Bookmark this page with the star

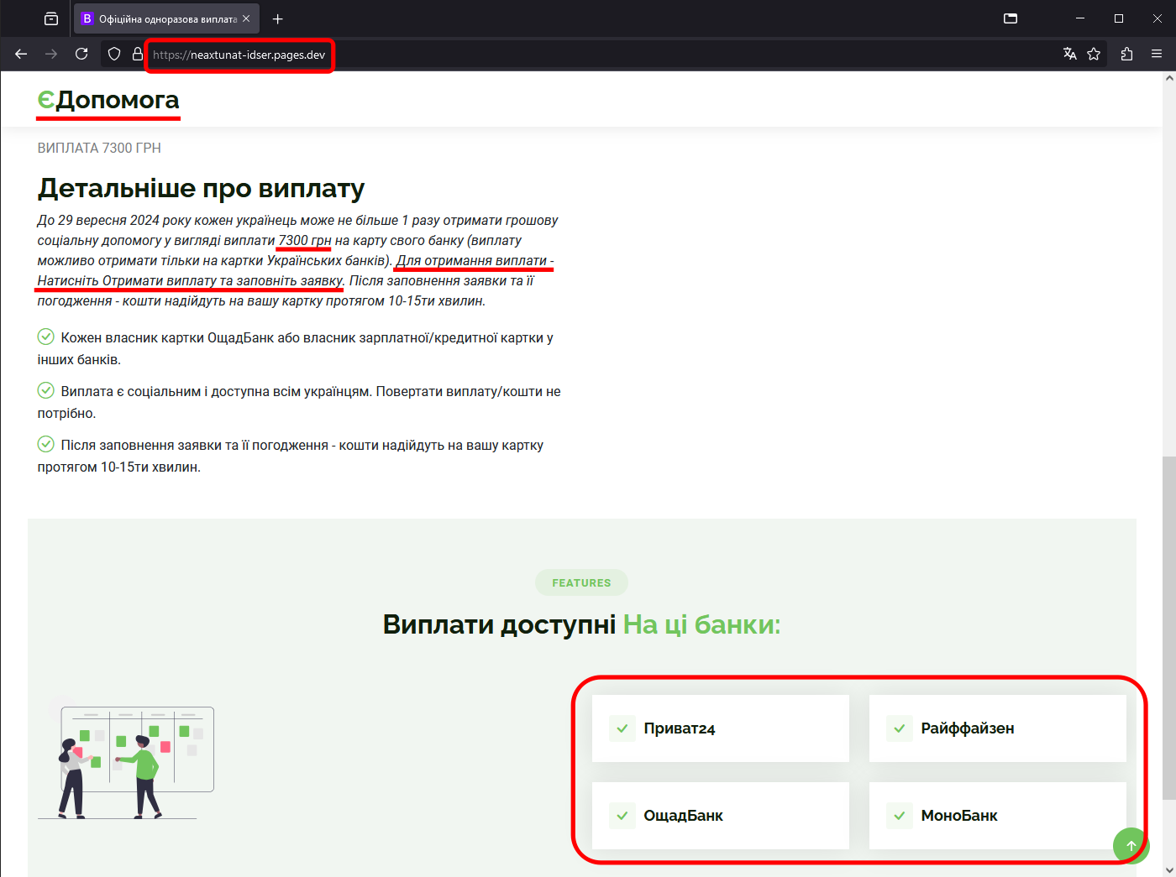tap(1094, 54)
